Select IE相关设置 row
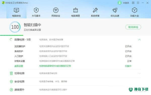151x95 pixels. [73, 61]
